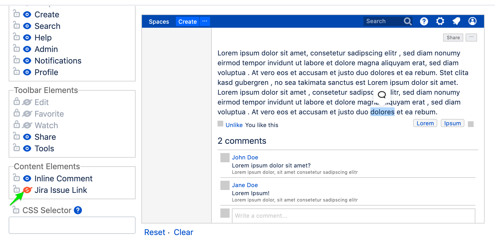Toggle visibility eye for Help
The height and width of the screenshot is (246, 495).
(x=27, y=38)
